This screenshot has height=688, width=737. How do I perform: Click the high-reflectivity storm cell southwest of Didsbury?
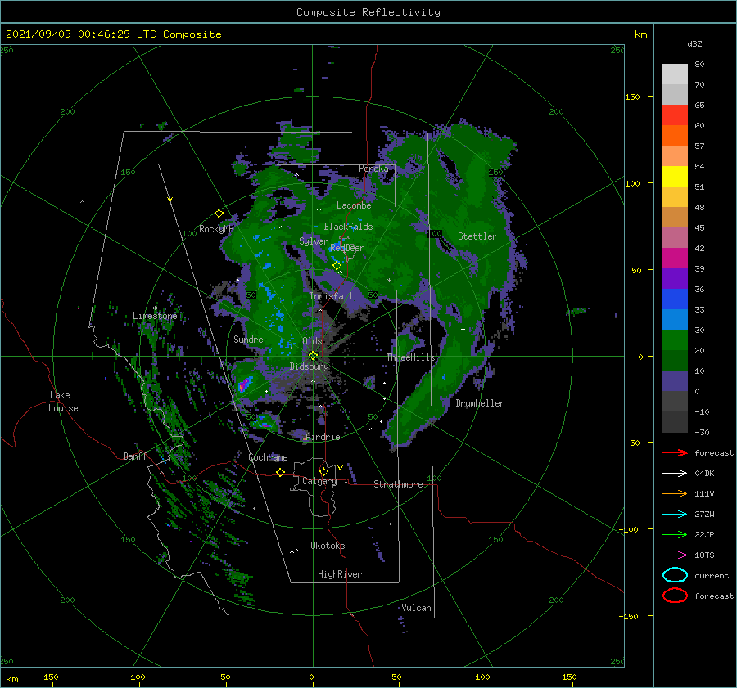pos(243,385)
